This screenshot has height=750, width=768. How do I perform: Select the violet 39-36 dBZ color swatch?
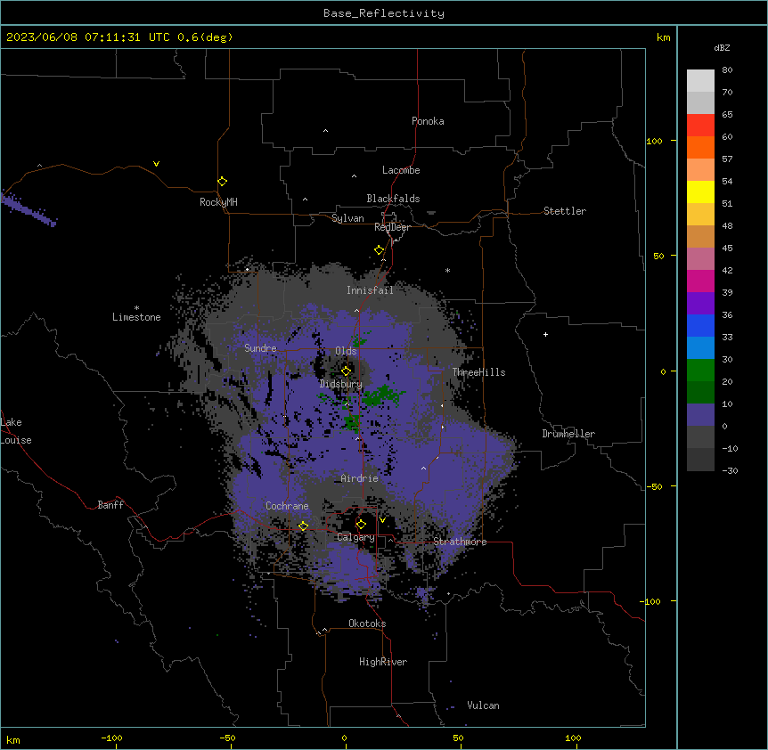coord(700,304)
